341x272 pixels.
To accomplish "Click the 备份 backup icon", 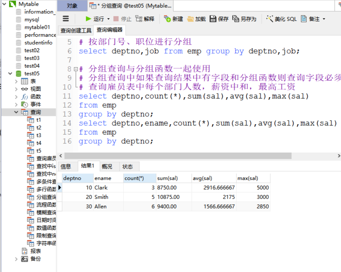I will click(x=24, y=259).
